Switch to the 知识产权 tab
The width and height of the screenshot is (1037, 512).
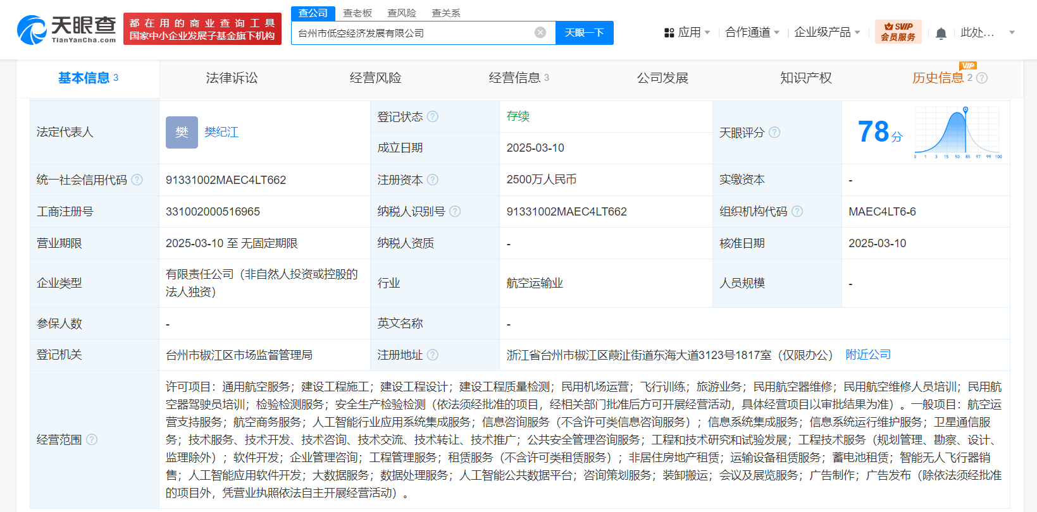tap(805, 78)
